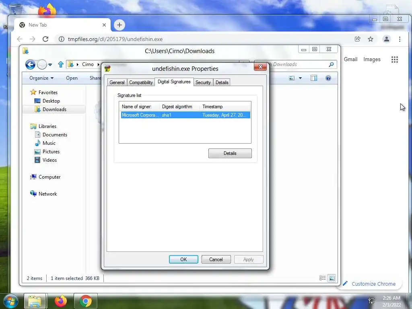Click the Chrome share page icon
412x309 pixels.
point(357,39)
